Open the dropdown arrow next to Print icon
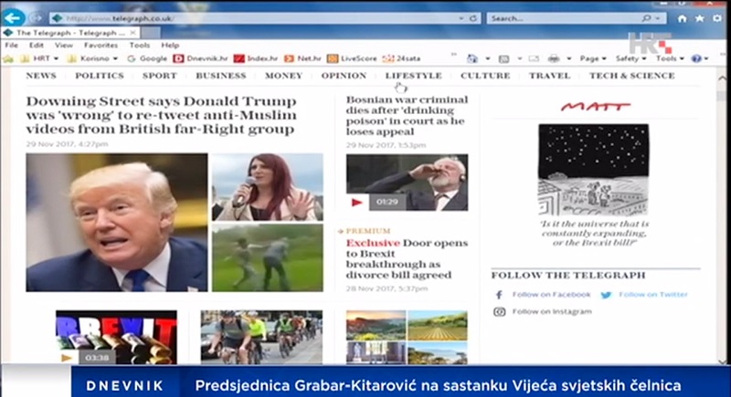The width and height of the screenshot is (731, 397). (x=568, y=58)
